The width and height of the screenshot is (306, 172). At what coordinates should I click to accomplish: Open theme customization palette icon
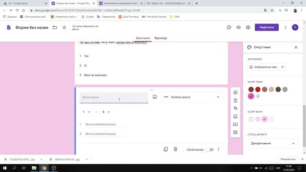point(229,28)
